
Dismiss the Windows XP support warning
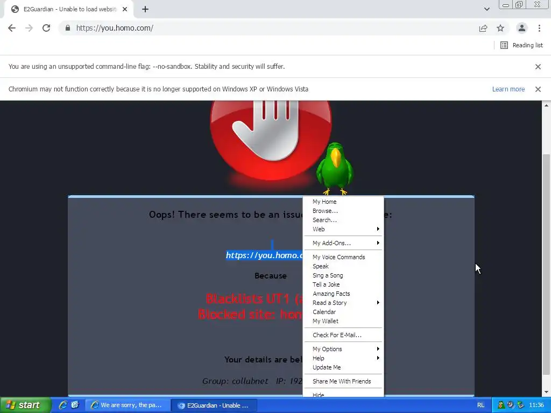coord(538,89)
